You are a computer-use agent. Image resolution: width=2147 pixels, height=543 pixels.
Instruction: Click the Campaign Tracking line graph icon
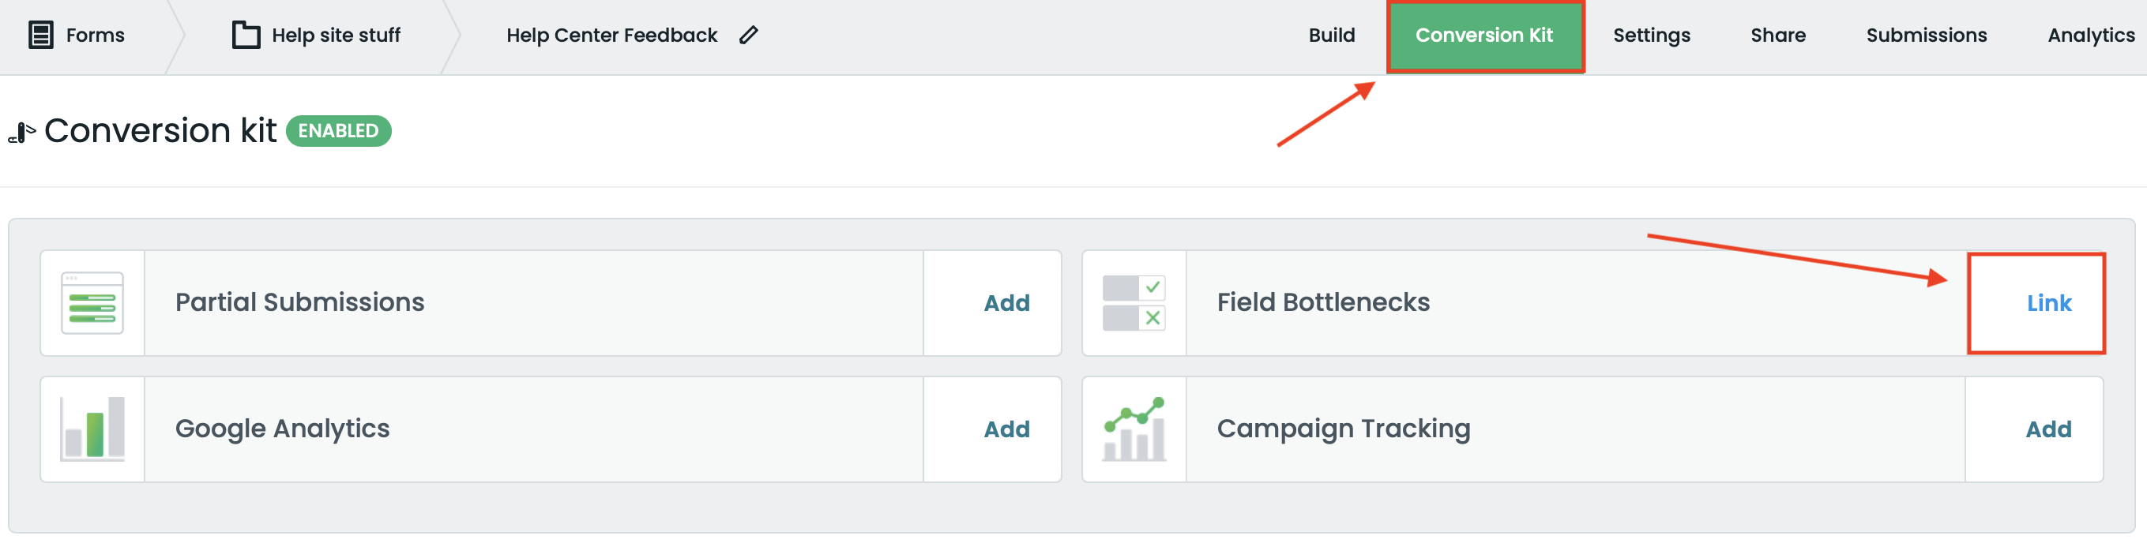pyautogui.click(x=1134, y=429)
